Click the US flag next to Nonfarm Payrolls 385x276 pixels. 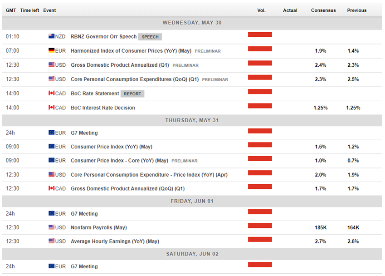[x=51, y=227]
